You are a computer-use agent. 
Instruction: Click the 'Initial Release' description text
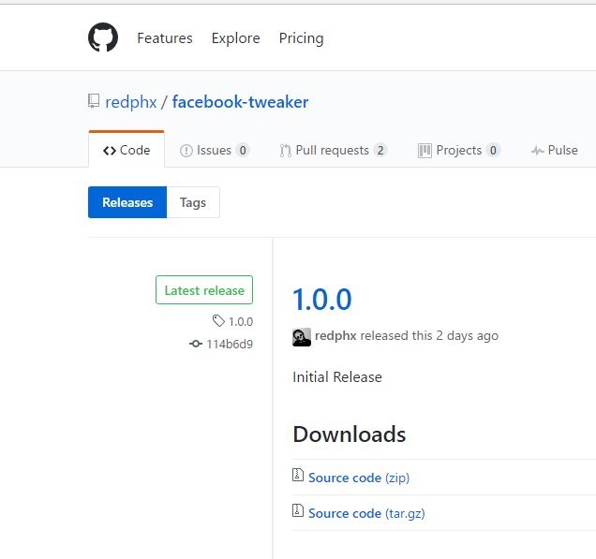(x=337, y=377)
